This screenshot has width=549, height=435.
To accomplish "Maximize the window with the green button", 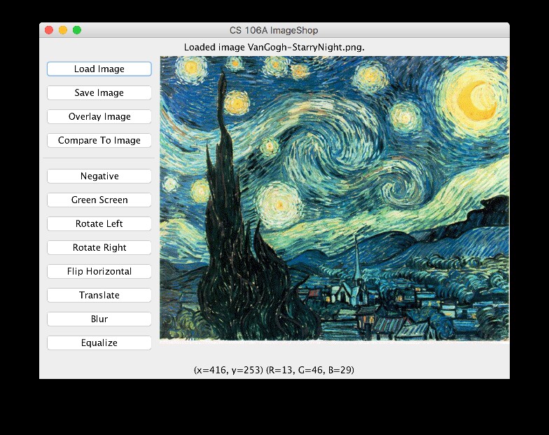I will [77, 31].
